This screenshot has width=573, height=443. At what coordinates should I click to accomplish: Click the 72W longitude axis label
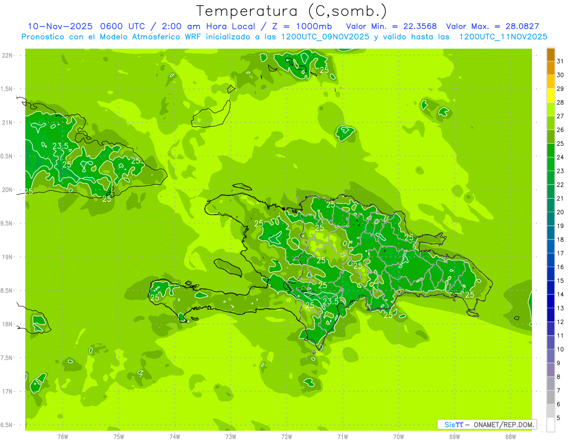(x=286, y=436)
